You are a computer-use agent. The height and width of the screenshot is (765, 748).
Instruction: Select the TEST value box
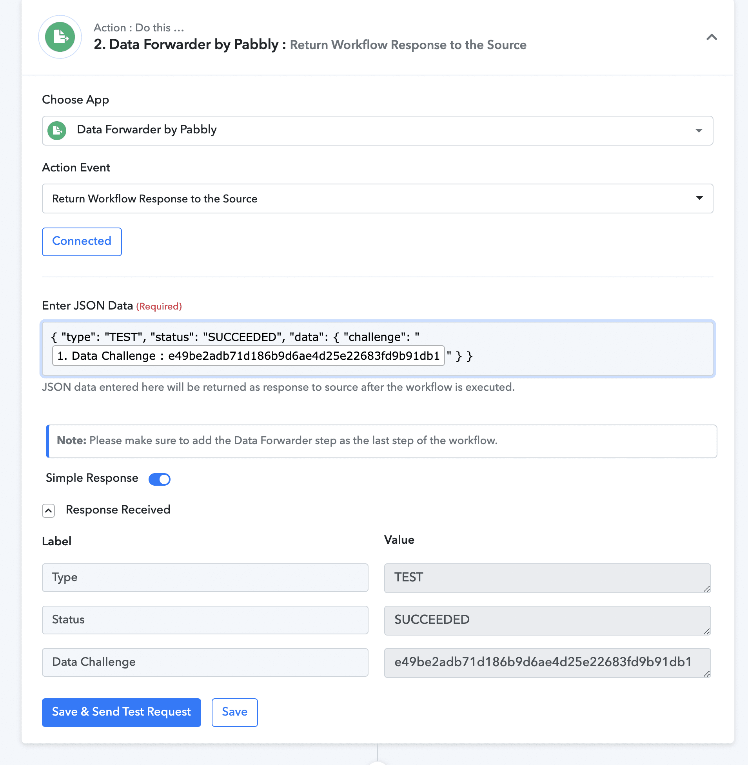click(x=547, y=578)
